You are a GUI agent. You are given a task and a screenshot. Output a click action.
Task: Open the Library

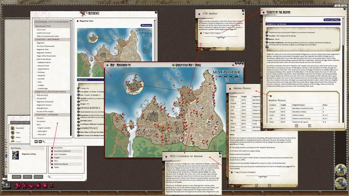(x=341, y=183)
